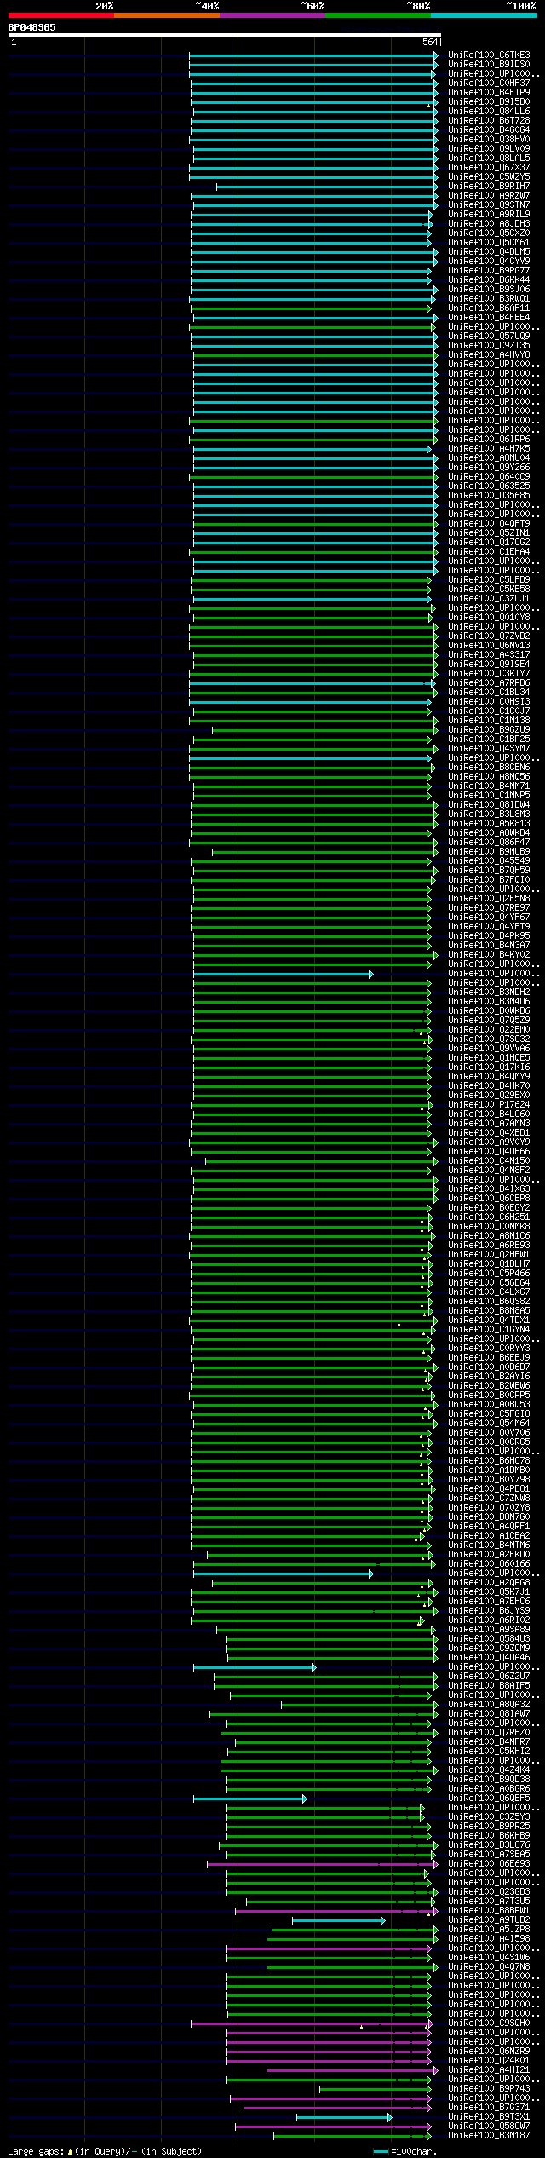Select hit UniRef100_B9IDS0
The image size is (545, 2158).
(489, 65)
